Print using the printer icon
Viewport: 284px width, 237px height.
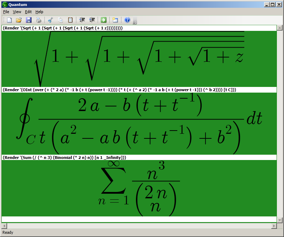tap(39, 20)
